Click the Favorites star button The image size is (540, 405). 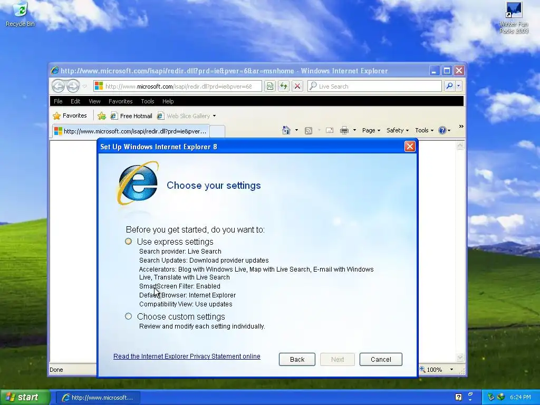[70, 115]
